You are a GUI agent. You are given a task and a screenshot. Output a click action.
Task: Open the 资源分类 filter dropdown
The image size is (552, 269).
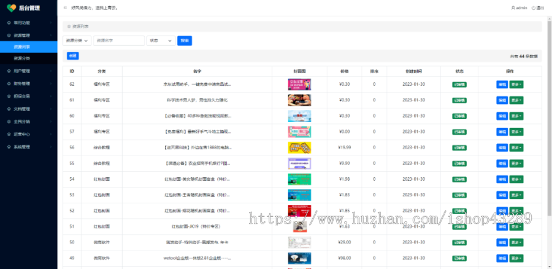coord(77,41)
